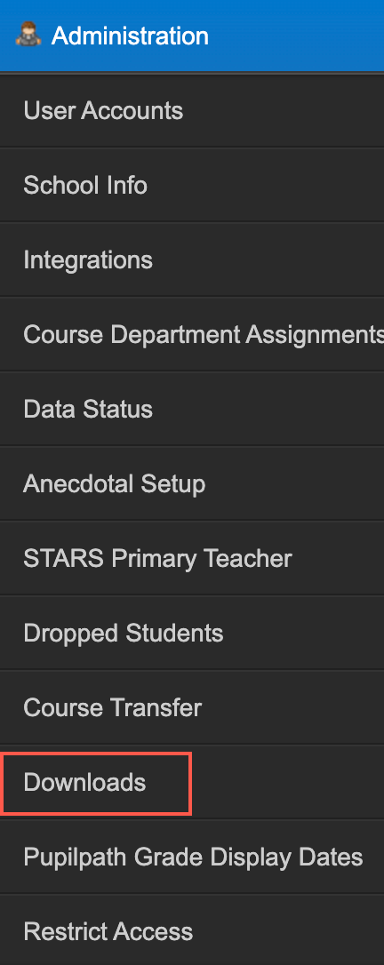Select the Administration header title
384x965 pixels.
[130, 36]
